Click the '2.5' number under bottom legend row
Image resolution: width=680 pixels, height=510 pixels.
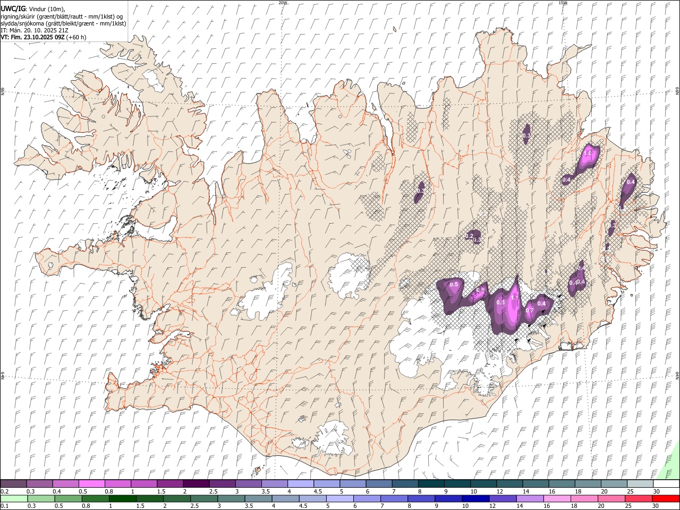click(x=194, y=506)
